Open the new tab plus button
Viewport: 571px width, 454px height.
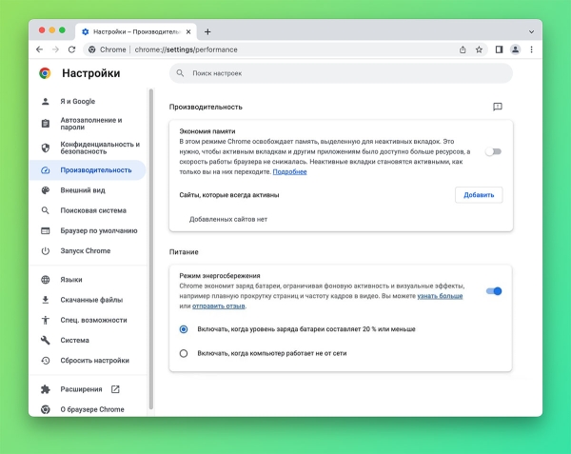[x=207, y=31]
